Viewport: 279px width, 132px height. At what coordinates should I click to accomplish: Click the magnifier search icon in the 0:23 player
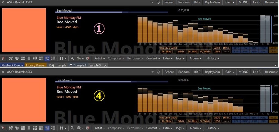[x=72, y=58]
